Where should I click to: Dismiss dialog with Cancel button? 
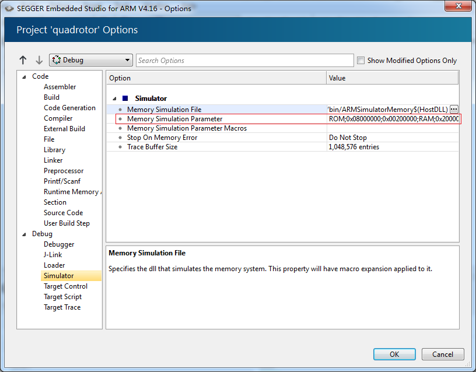coord(443,354)
